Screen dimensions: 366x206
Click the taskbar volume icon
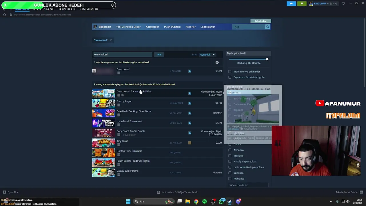[x=348, y=201]
